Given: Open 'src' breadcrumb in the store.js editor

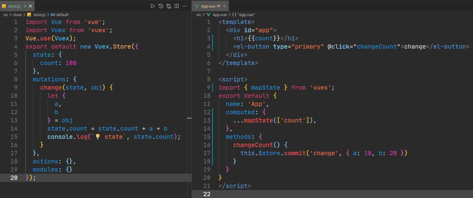Looking at the screenshot, I should (6, 15).
